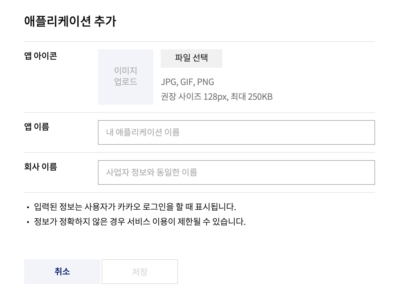Click the 앱 이름 label
The image size is (396, 300).
click(x=37, y=127)
